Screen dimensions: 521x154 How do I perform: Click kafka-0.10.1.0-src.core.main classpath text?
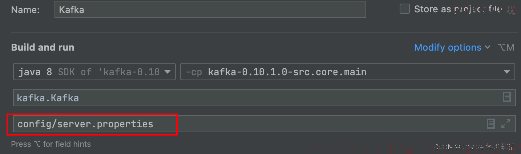tap(287, 72)
